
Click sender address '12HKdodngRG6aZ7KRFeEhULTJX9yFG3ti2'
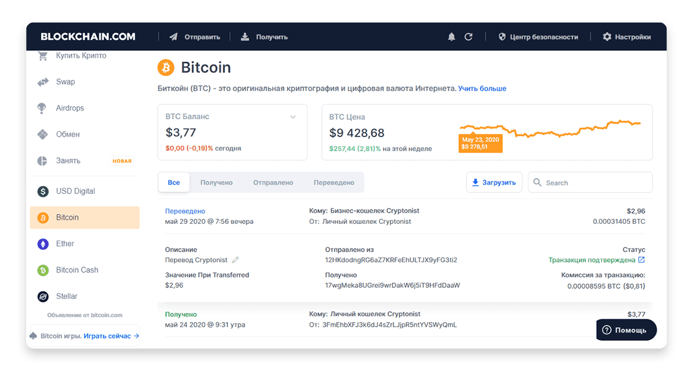(x=391, y=260)
